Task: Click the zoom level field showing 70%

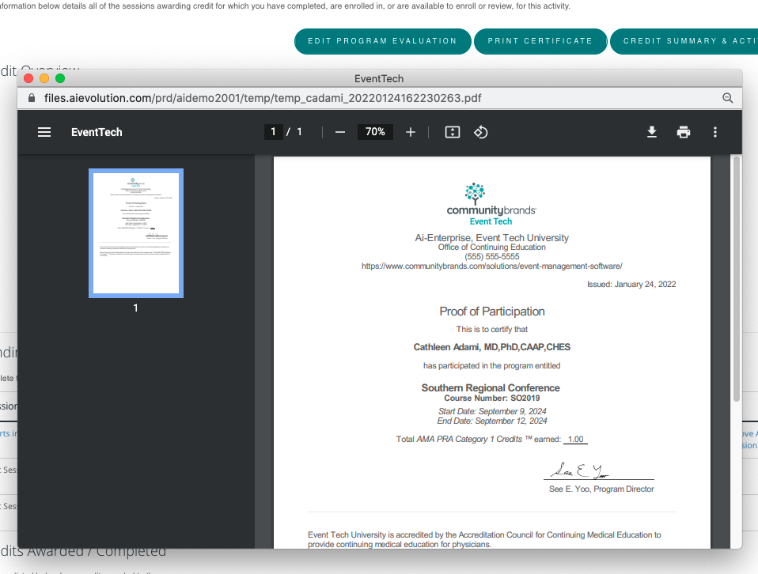Action: point(375,132)
